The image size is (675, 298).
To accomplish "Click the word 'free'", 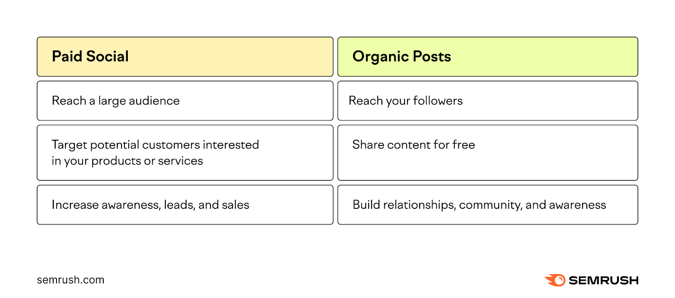I will pyautogui.click(x=464, y=145).
